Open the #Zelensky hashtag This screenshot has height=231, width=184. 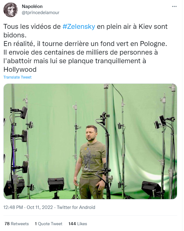pyautogui.click(x=79, y=26)
